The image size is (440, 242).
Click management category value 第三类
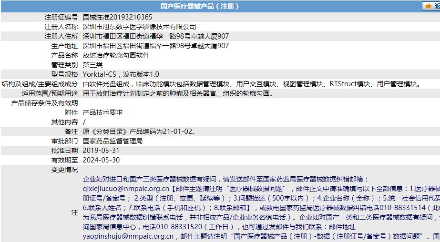coord(92,65)
